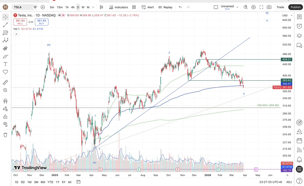The image size is (304, 186).
Task: Open the watchlist panel in right sidebar
Action: pos(299,17)
